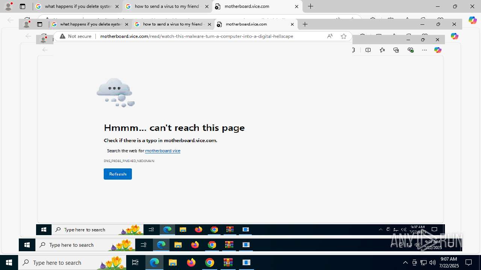The height and width of the screenshot is (270, 481).
Task: Open Edge on middle taskbar
Action: pos(161,245)
